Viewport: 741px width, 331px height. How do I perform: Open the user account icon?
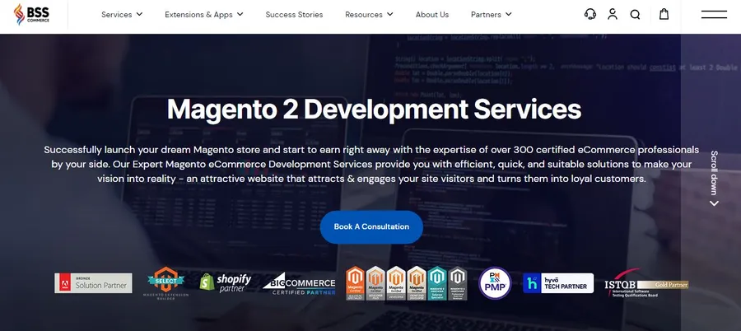[613, 14]
